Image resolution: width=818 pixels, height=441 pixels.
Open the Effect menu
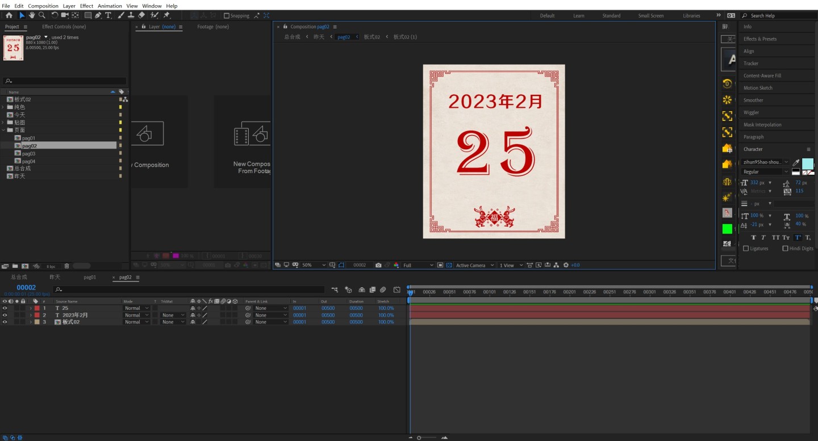coord(86,6)
